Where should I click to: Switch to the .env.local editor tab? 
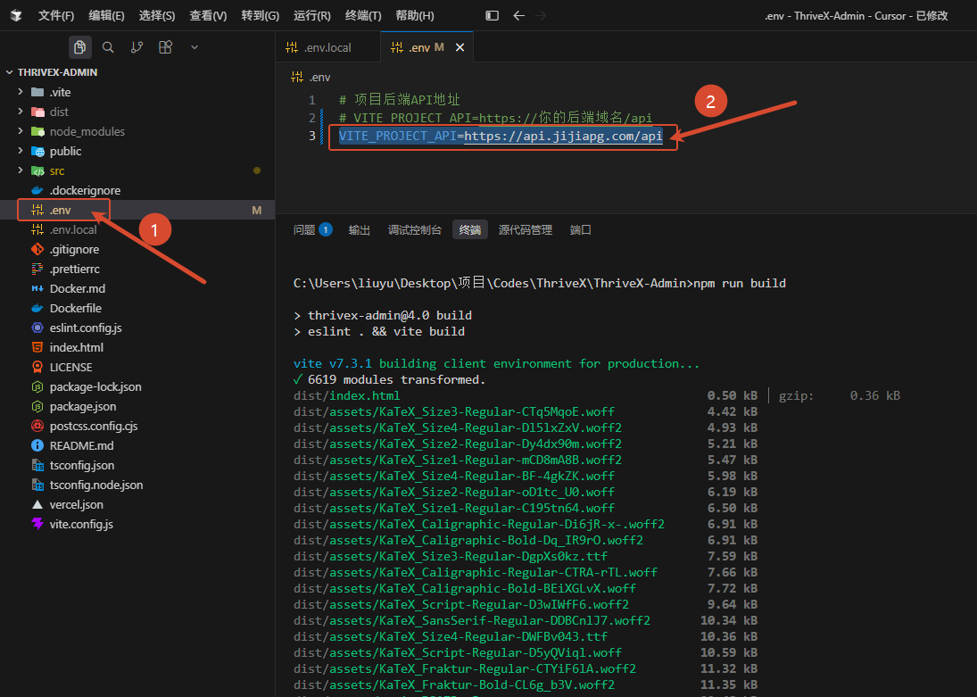327,47
